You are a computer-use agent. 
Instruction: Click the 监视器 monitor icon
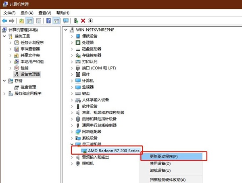coord(78,87)
